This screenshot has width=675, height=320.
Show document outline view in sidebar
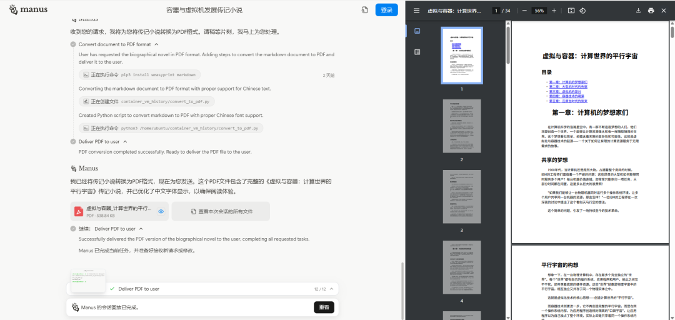pos(417,52)
